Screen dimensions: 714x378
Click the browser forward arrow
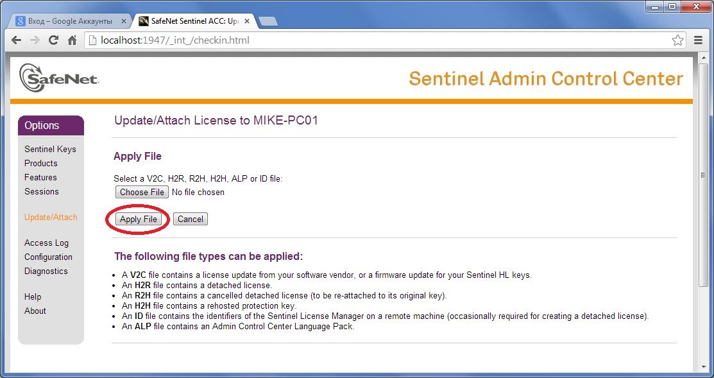tap(35, 40)
